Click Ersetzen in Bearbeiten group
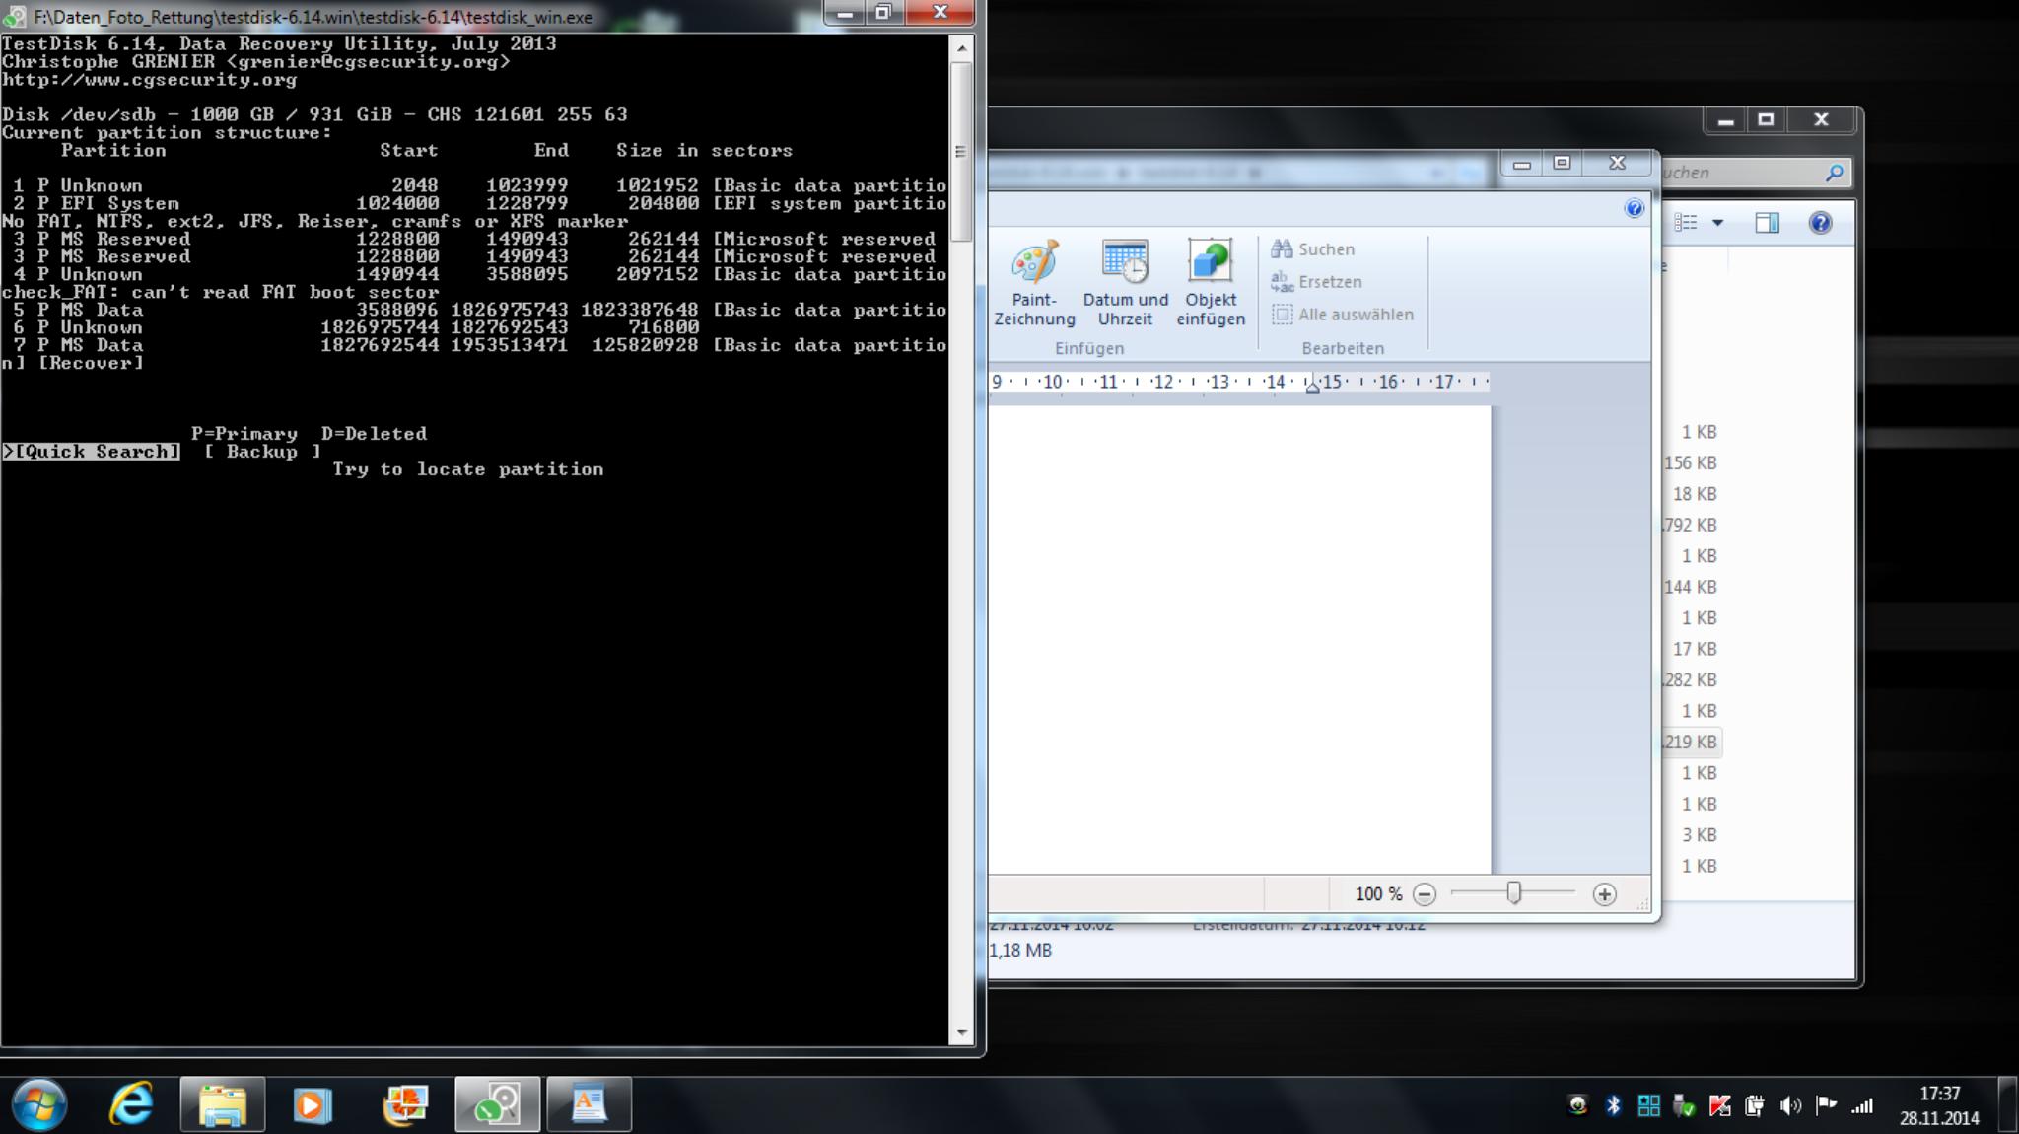The height and width of the screenshot is (1134, 2019). pos(1317,282)
